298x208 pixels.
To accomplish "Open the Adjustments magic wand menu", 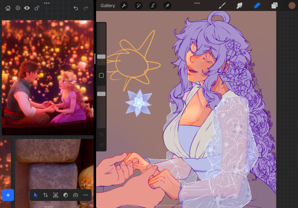I will [x=139, y=6].
